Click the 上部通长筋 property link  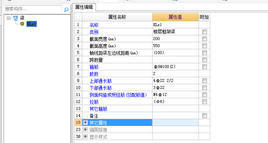[x=100, y=81]
